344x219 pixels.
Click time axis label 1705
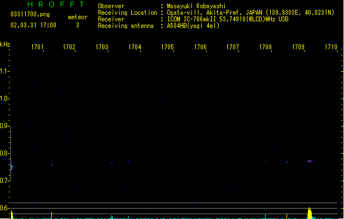(167, 47)
